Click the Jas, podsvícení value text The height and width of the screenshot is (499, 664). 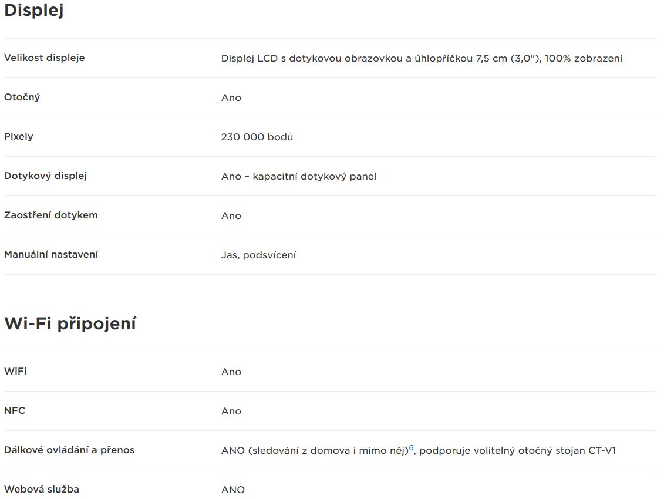[259, 255]
